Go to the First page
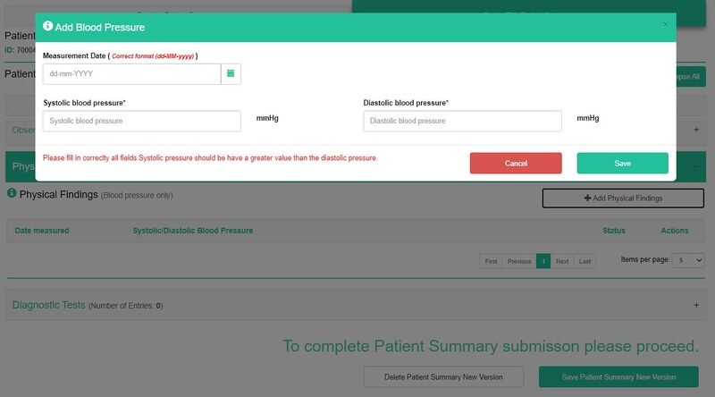This screenshot has height=397, width=715. [x=490, y=261]
